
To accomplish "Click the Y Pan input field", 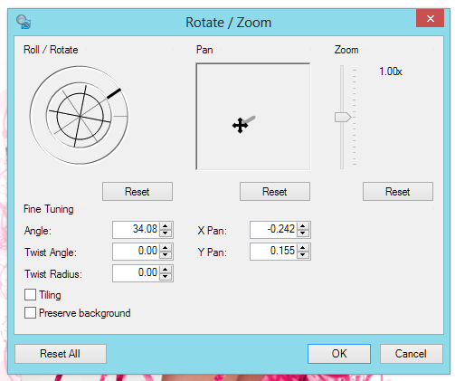I will click(274, 252).
